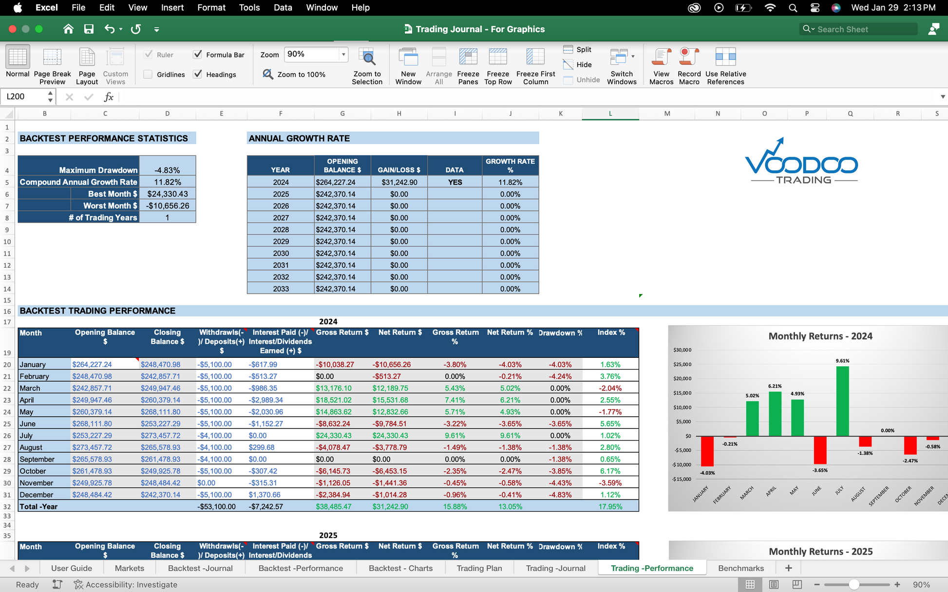
Task: Switch to the Backtest - Charts sheet tab
Action: 400,568
